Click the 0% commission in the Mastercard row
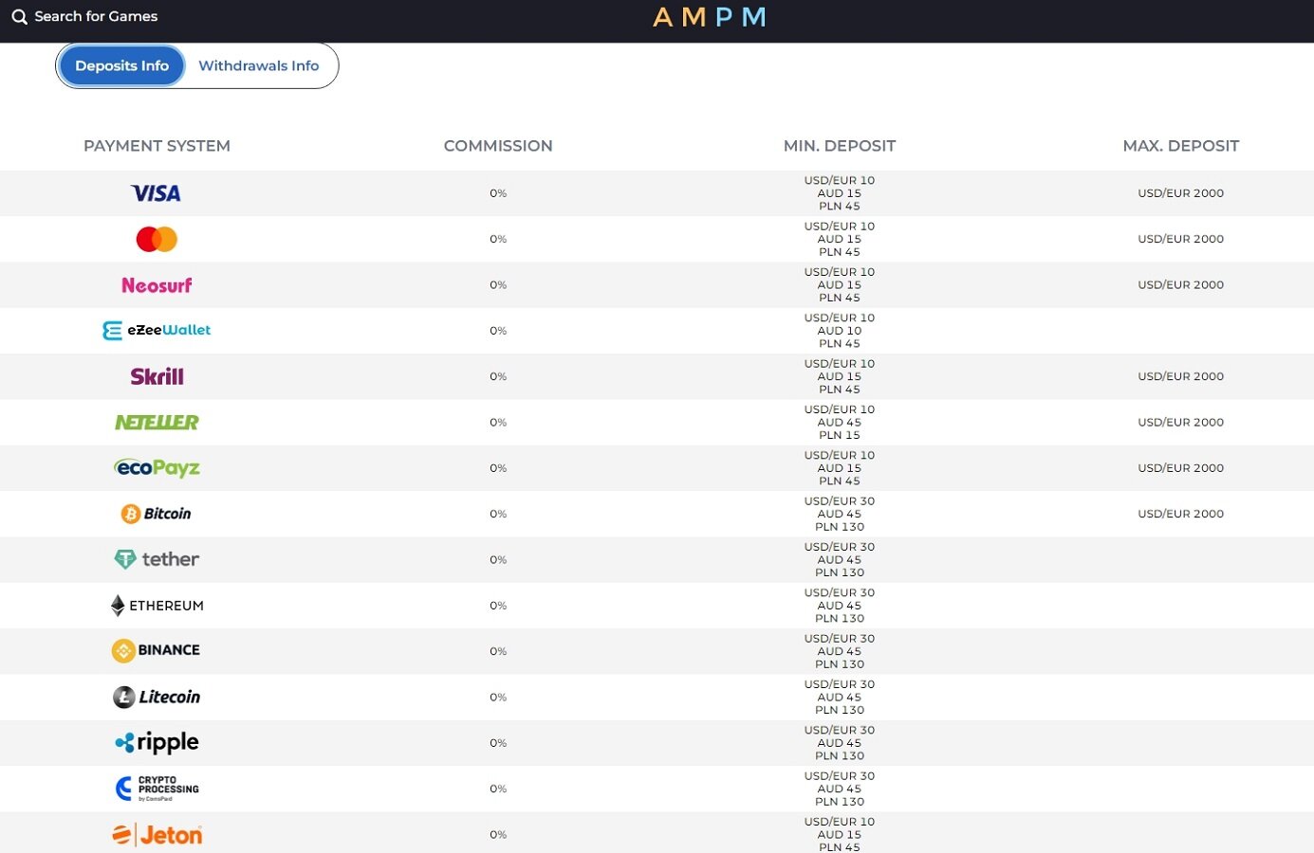Image resolution: width=1314 pixels, height=853 pixels. click(498, 239)
